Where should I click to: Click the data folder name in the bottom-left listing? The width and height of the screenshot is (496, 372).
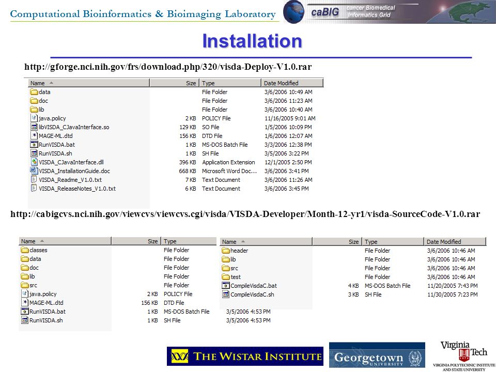35,259
